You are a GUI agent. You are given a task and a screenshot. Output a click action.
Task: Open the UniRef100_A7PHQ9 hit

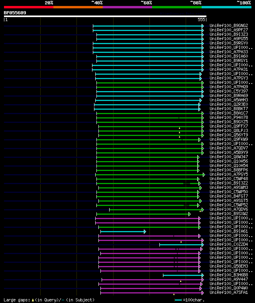pos(229,87)
